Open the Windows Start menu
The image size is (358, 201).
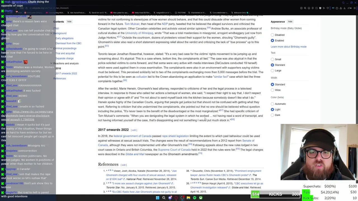coord(157,198)
